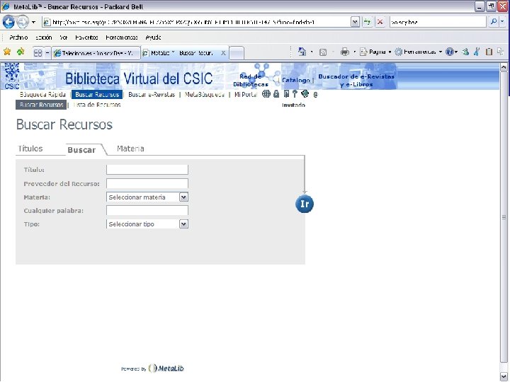
Task: Go to Mi Portal
Action: point(246,95)
